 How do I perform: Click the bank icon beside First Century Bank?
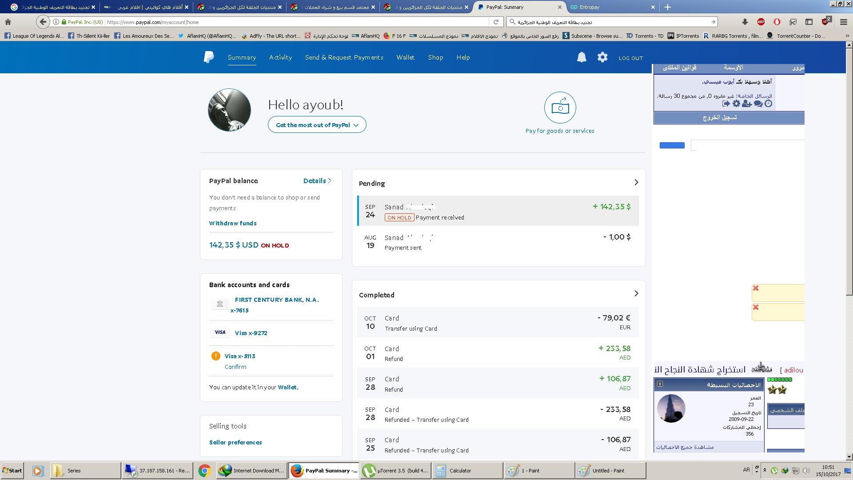tap(219, 304)
